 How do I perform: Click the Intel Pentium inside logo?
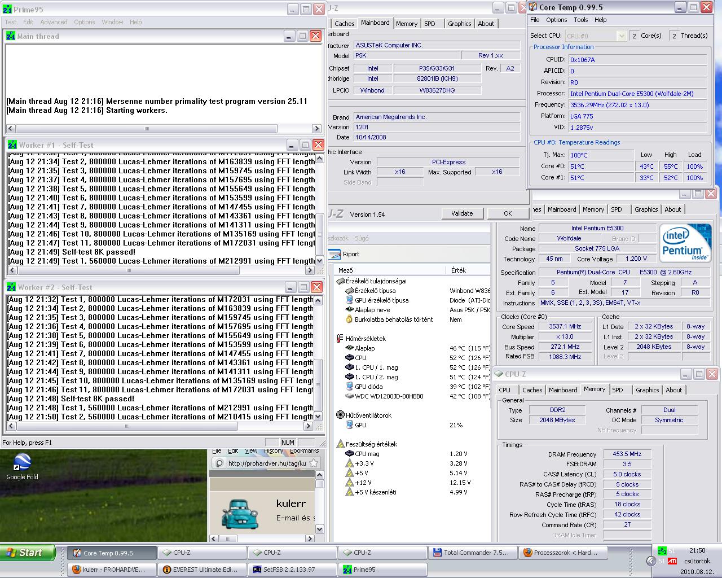(x=686, y=244)
